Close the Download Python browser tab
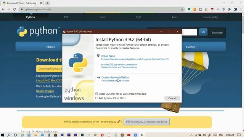This screenshot has height=137, width=244. 41,3
